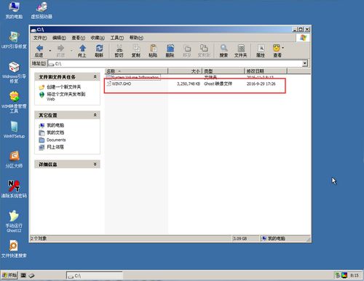The width and height of the screenshot is (364, 281).
Task: Open the address bar dropdown
Action: (305, 63)
